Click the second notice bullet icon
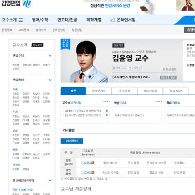Screen dimensions: 195x195 [107, 115]
